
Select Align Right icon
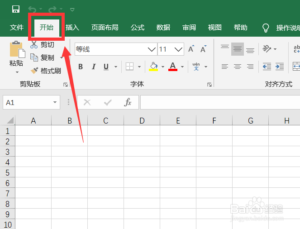[x=250, y=67]
